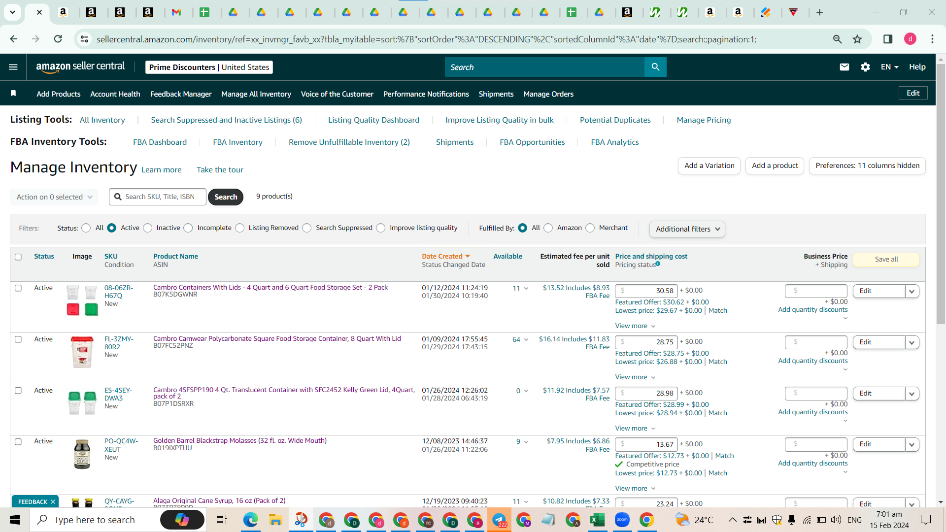Select the Incomplete status filter
Screen dimensions: 946x532
point(188,228)
